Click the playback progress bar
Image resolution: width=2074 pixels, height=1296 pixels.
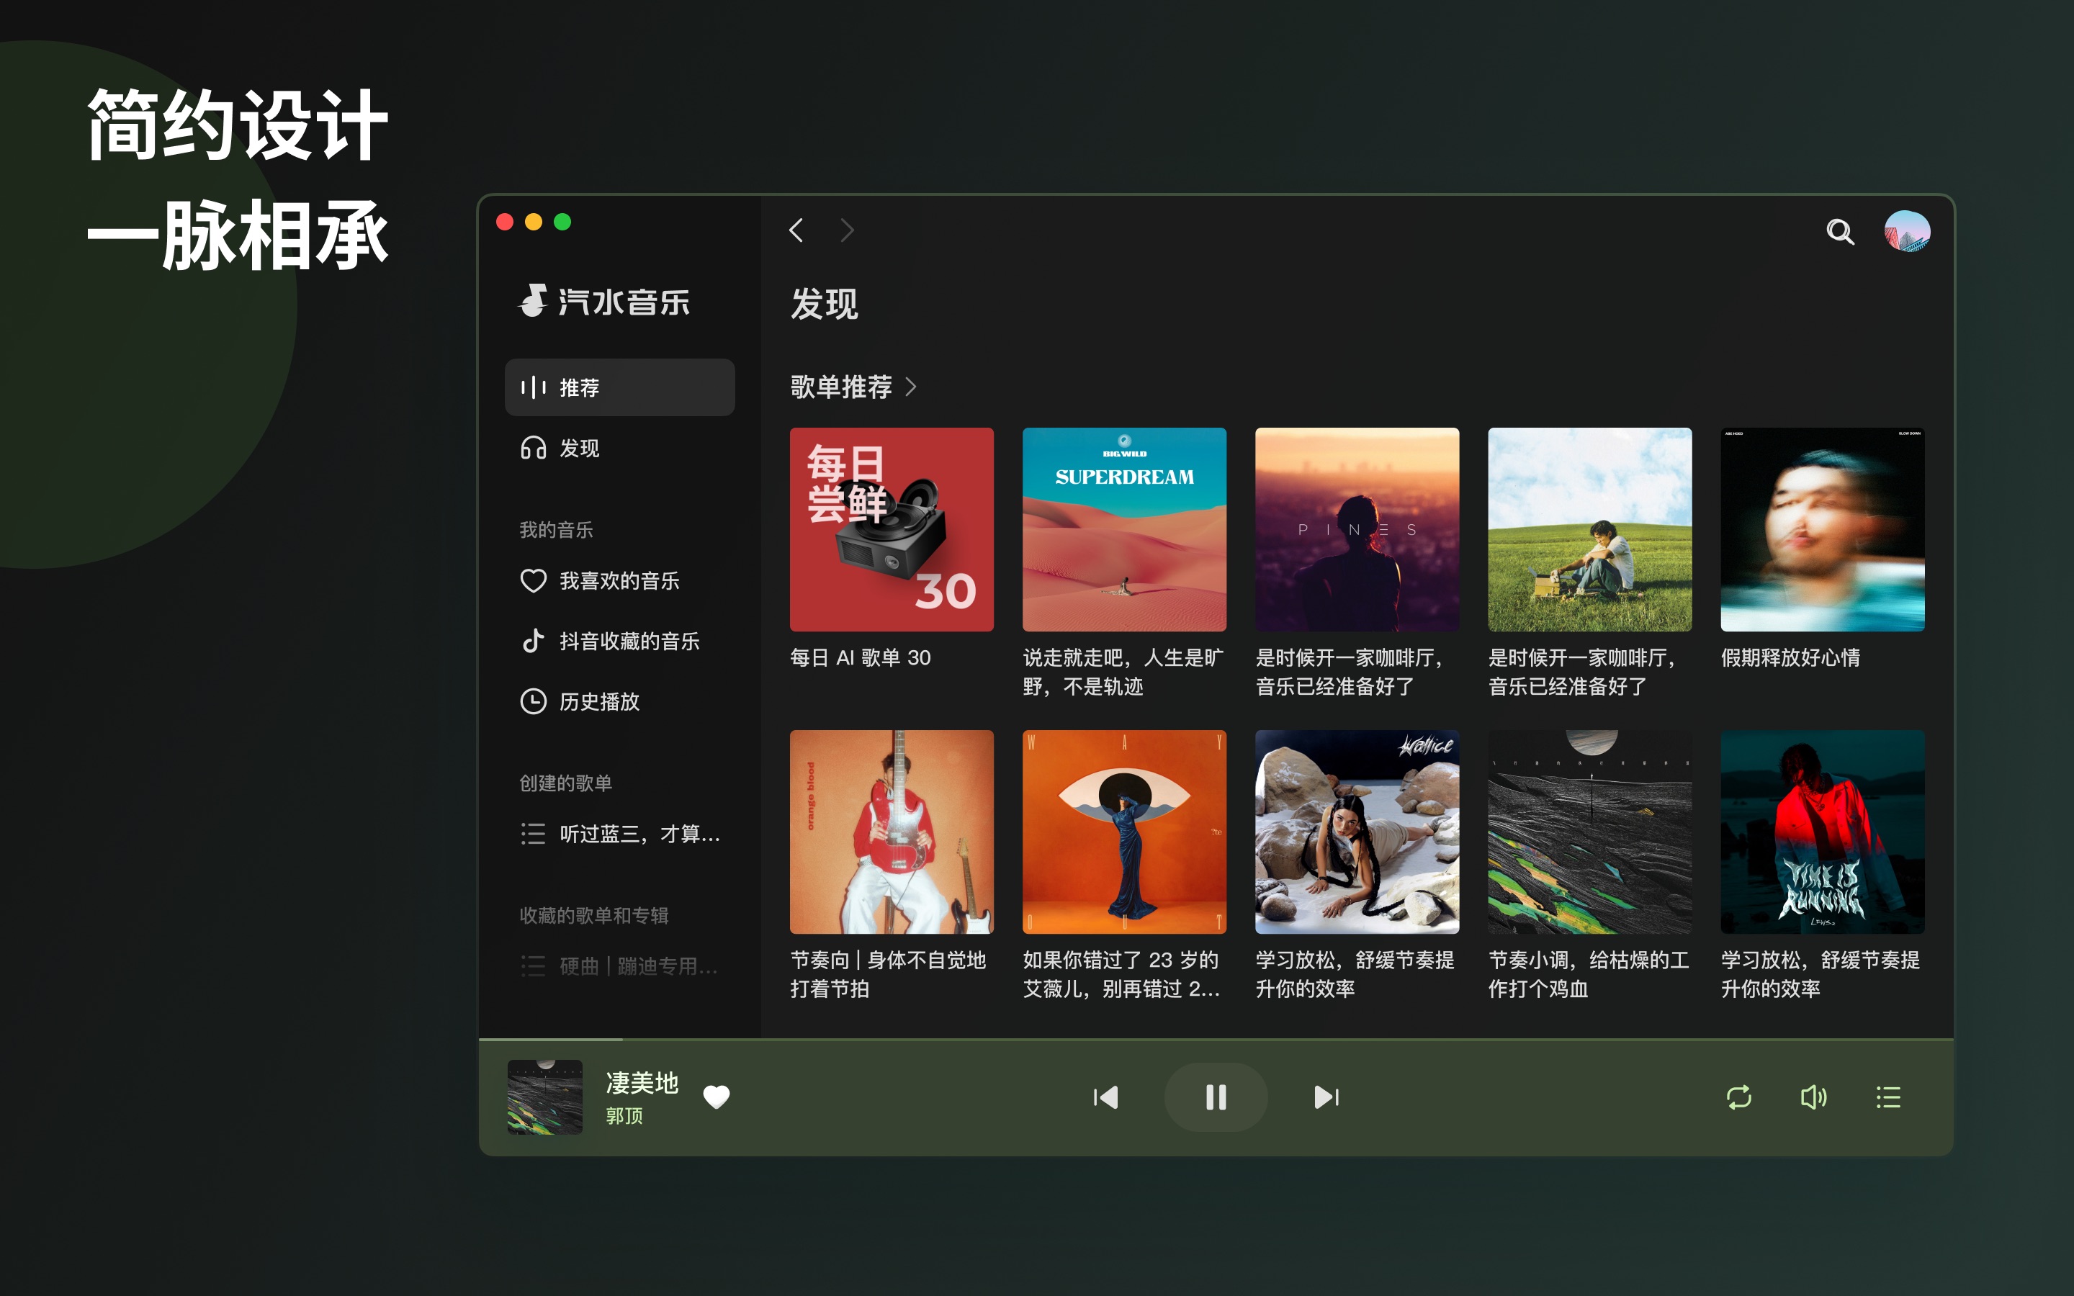pyautogui.click(x=1216, y=1039)
